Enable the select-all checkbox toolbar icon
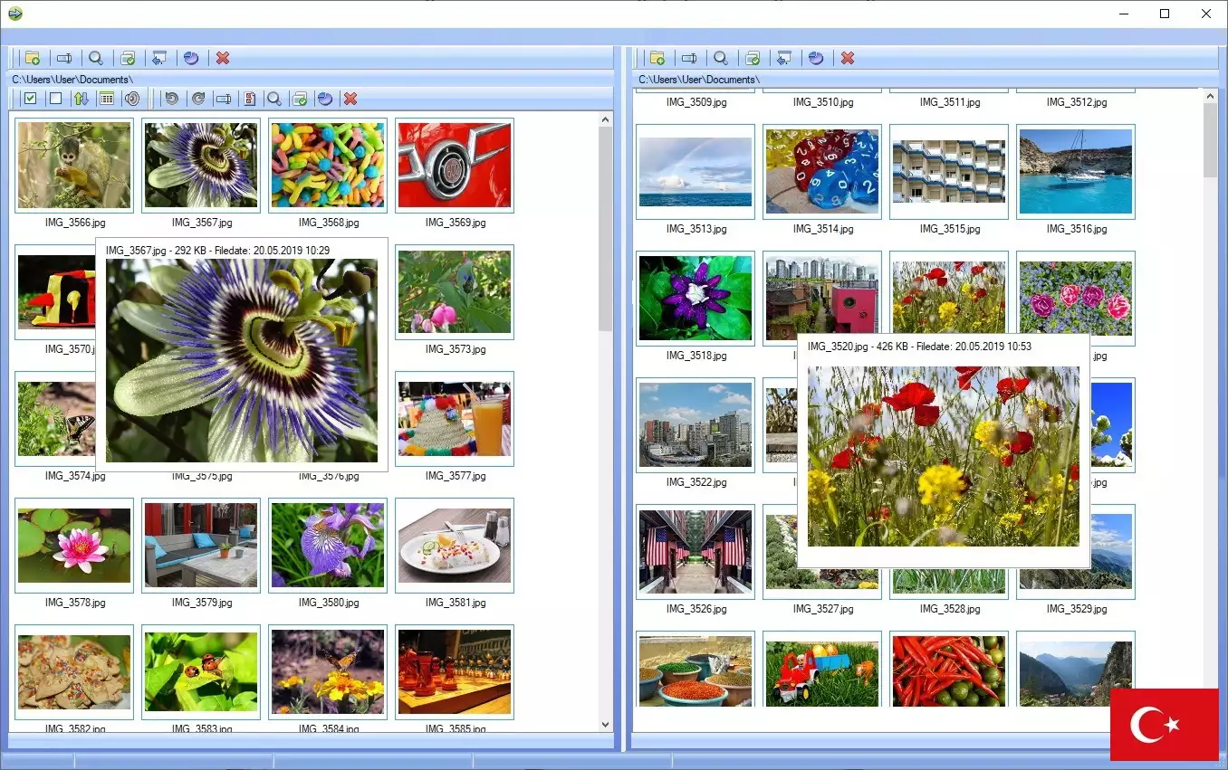This screenshot has height=770, width=1228. coord(30,98)
